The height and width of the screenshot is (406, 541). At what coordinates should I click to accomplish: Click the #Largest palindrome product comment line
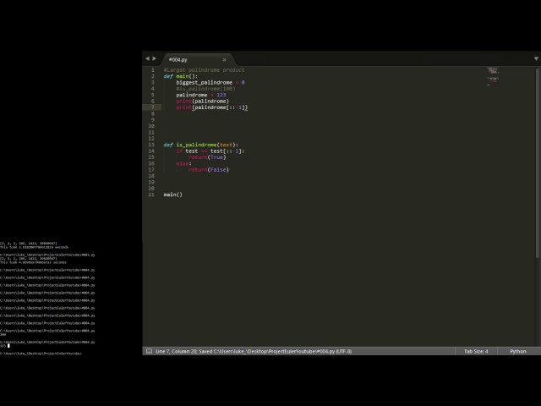pyautogui.click(x=204, y=70)
